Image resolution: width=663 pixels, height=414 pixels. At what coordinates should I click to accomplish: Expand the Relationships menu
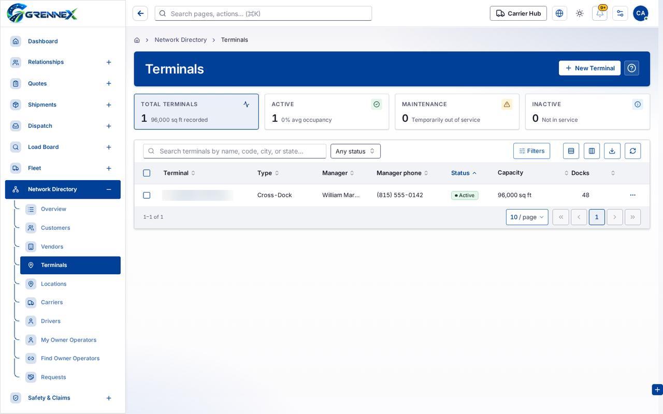pyautogui.click(x=109, y=62)
